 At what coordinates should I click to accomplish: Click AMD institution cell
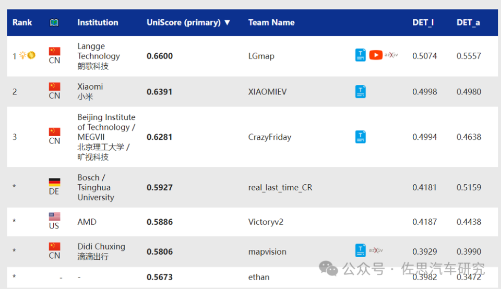pos(87,222)
